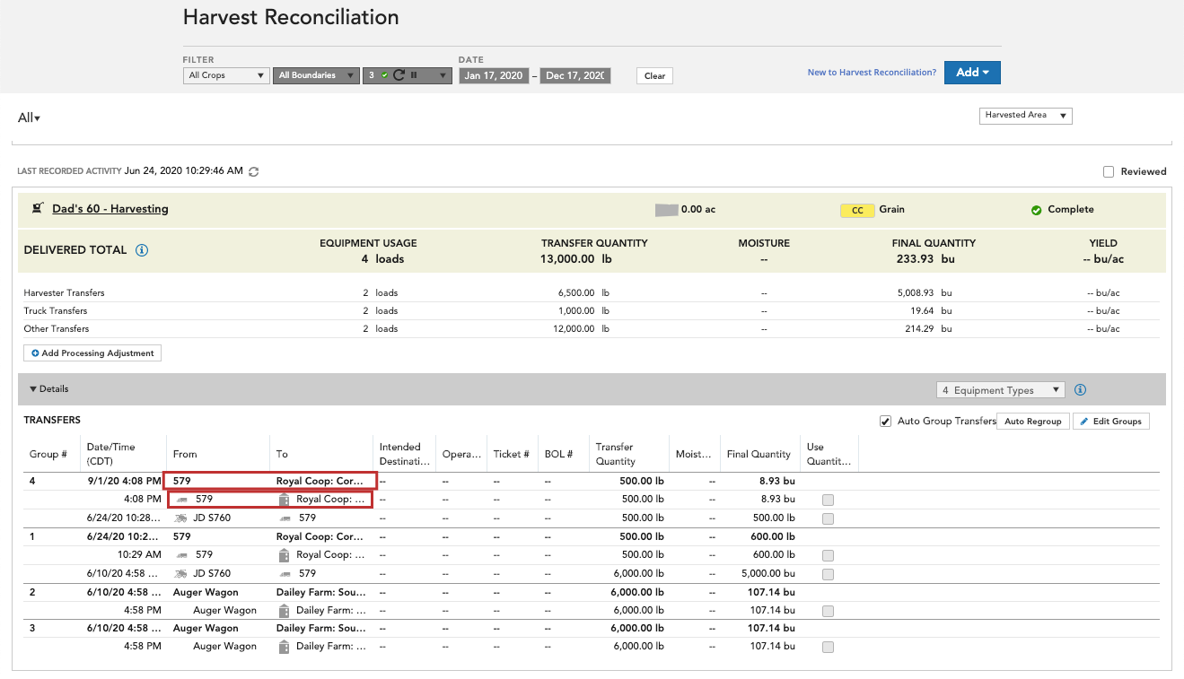The height and width of the screenshot is (679, 1184).
Task: Click Add Processing Adjustment button
Action: tap(93, 353)
